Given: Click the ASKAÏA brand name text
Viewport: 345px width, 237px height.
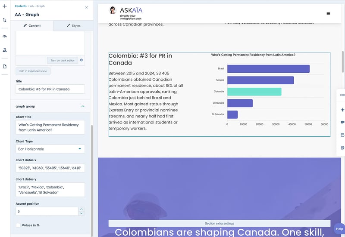Looking at the screenshot, I should tap(131, 10).
